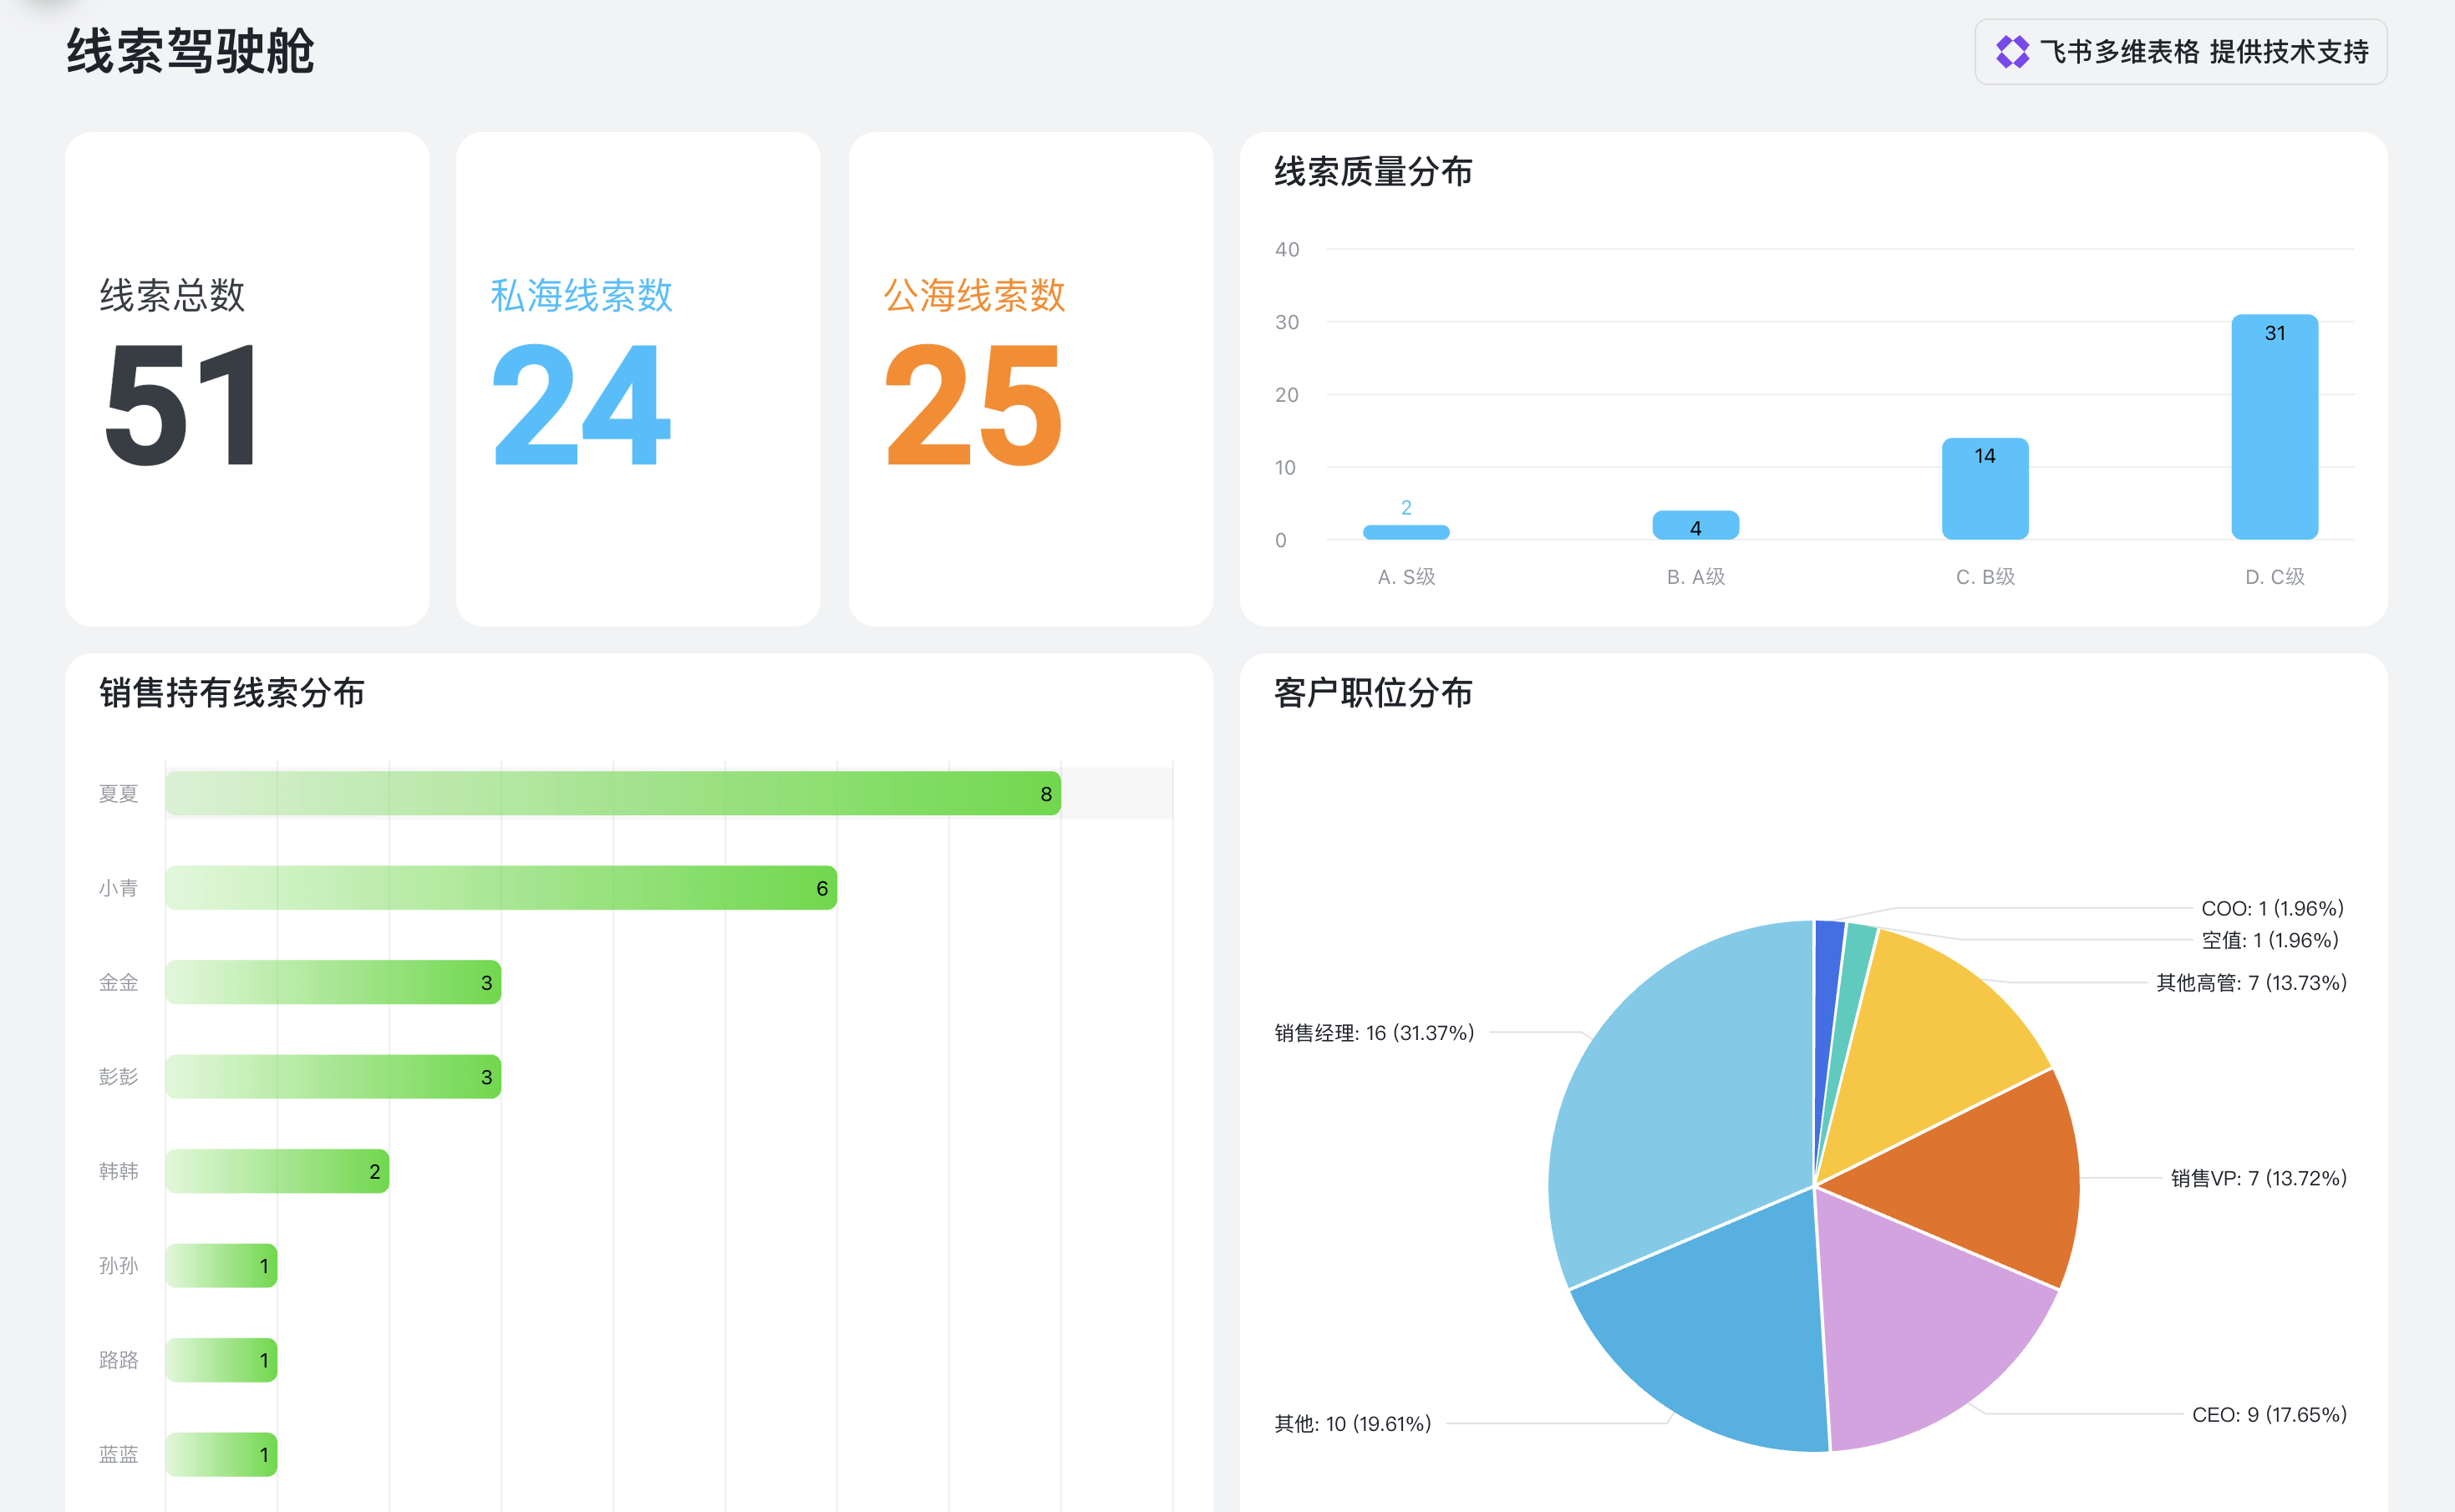Select the 公海线索数 25 card

click(1030, 380)
